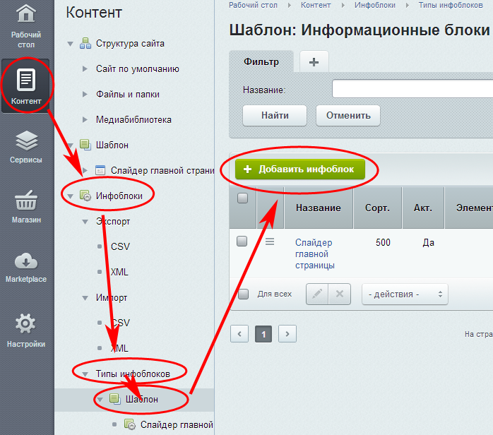This screenshot has height=435, width=493.
Task: Open Сервисы layers icon in sidebar
Action: pos(26,141)
